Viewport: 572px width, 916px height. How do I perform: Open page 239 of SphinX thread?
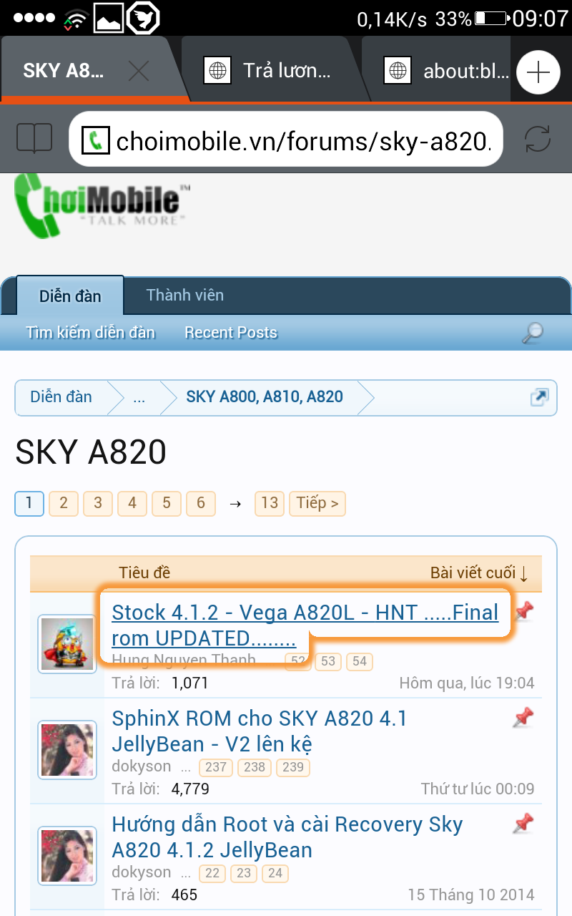point(294,767)
